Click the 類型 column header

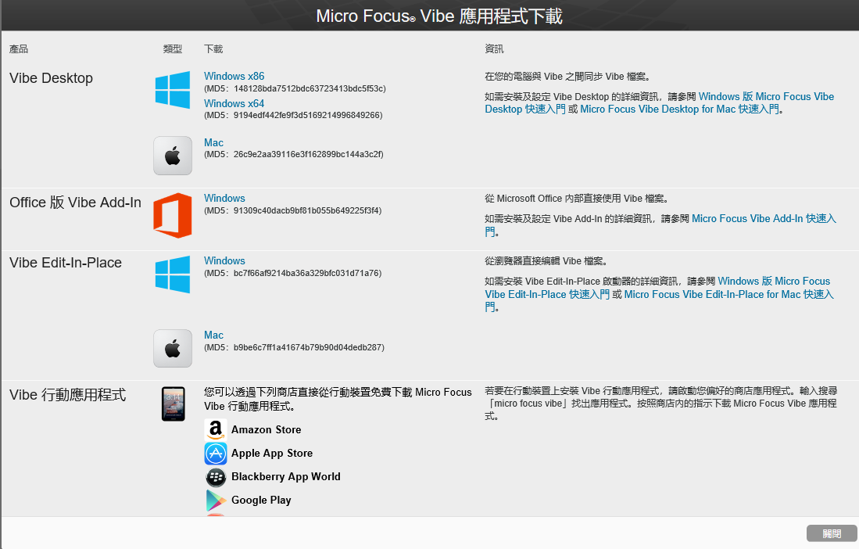tap(173, 48)
